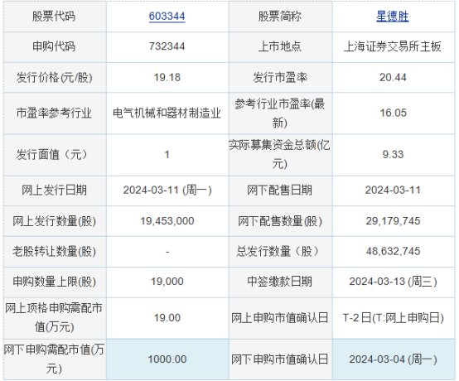Viewport: 459px width, 381px height.
Task: Select online issue date 2024-03-11 (周一)
Action: (167, 190)
